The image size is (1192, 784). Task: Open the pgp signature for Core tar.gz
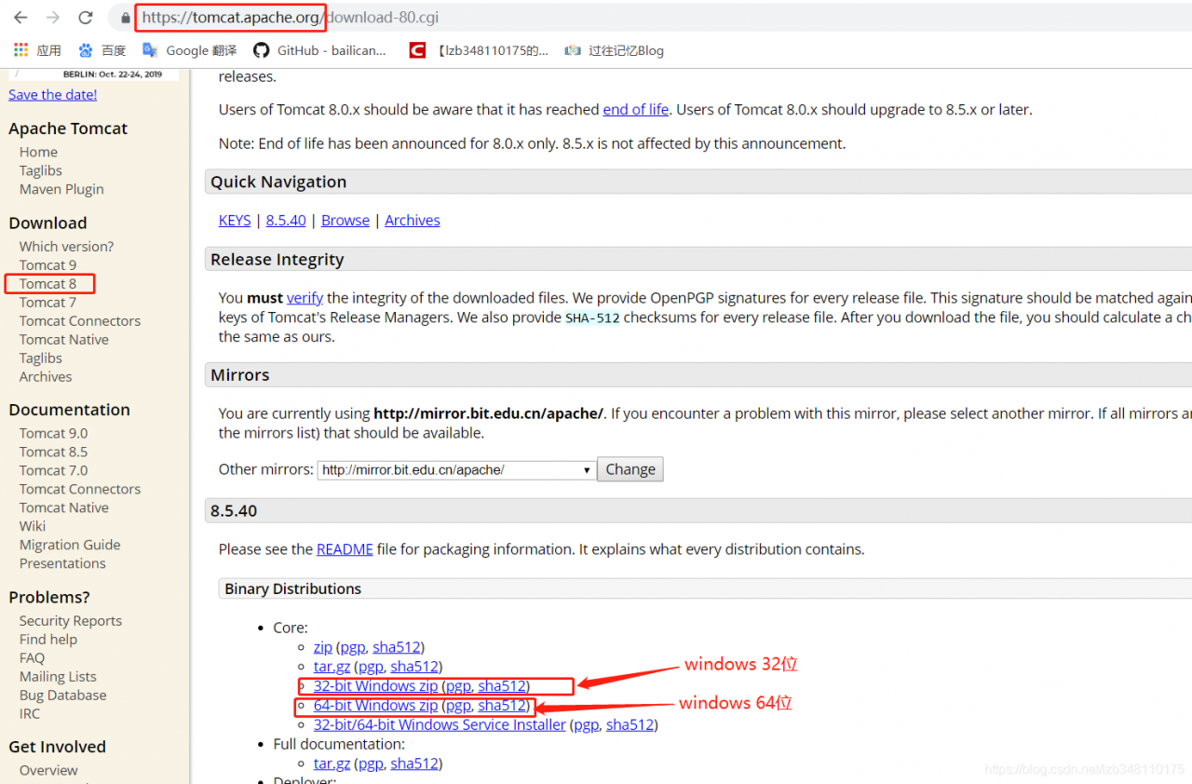coord(371,666)
